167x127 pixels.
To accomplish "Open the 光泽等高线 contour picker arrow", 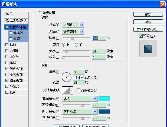I will pyautogui.click(x=71, y=90).
